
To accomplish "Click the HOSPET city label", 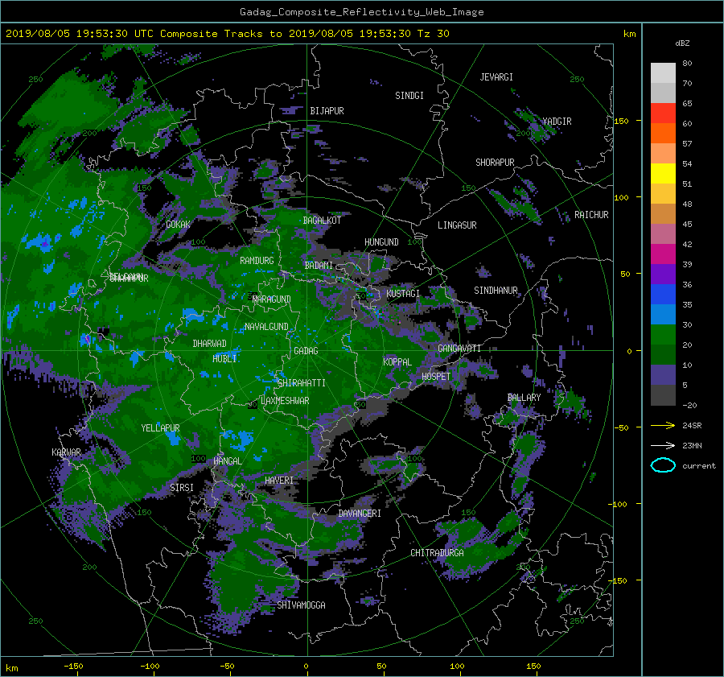I will click(x=436, y=377).
